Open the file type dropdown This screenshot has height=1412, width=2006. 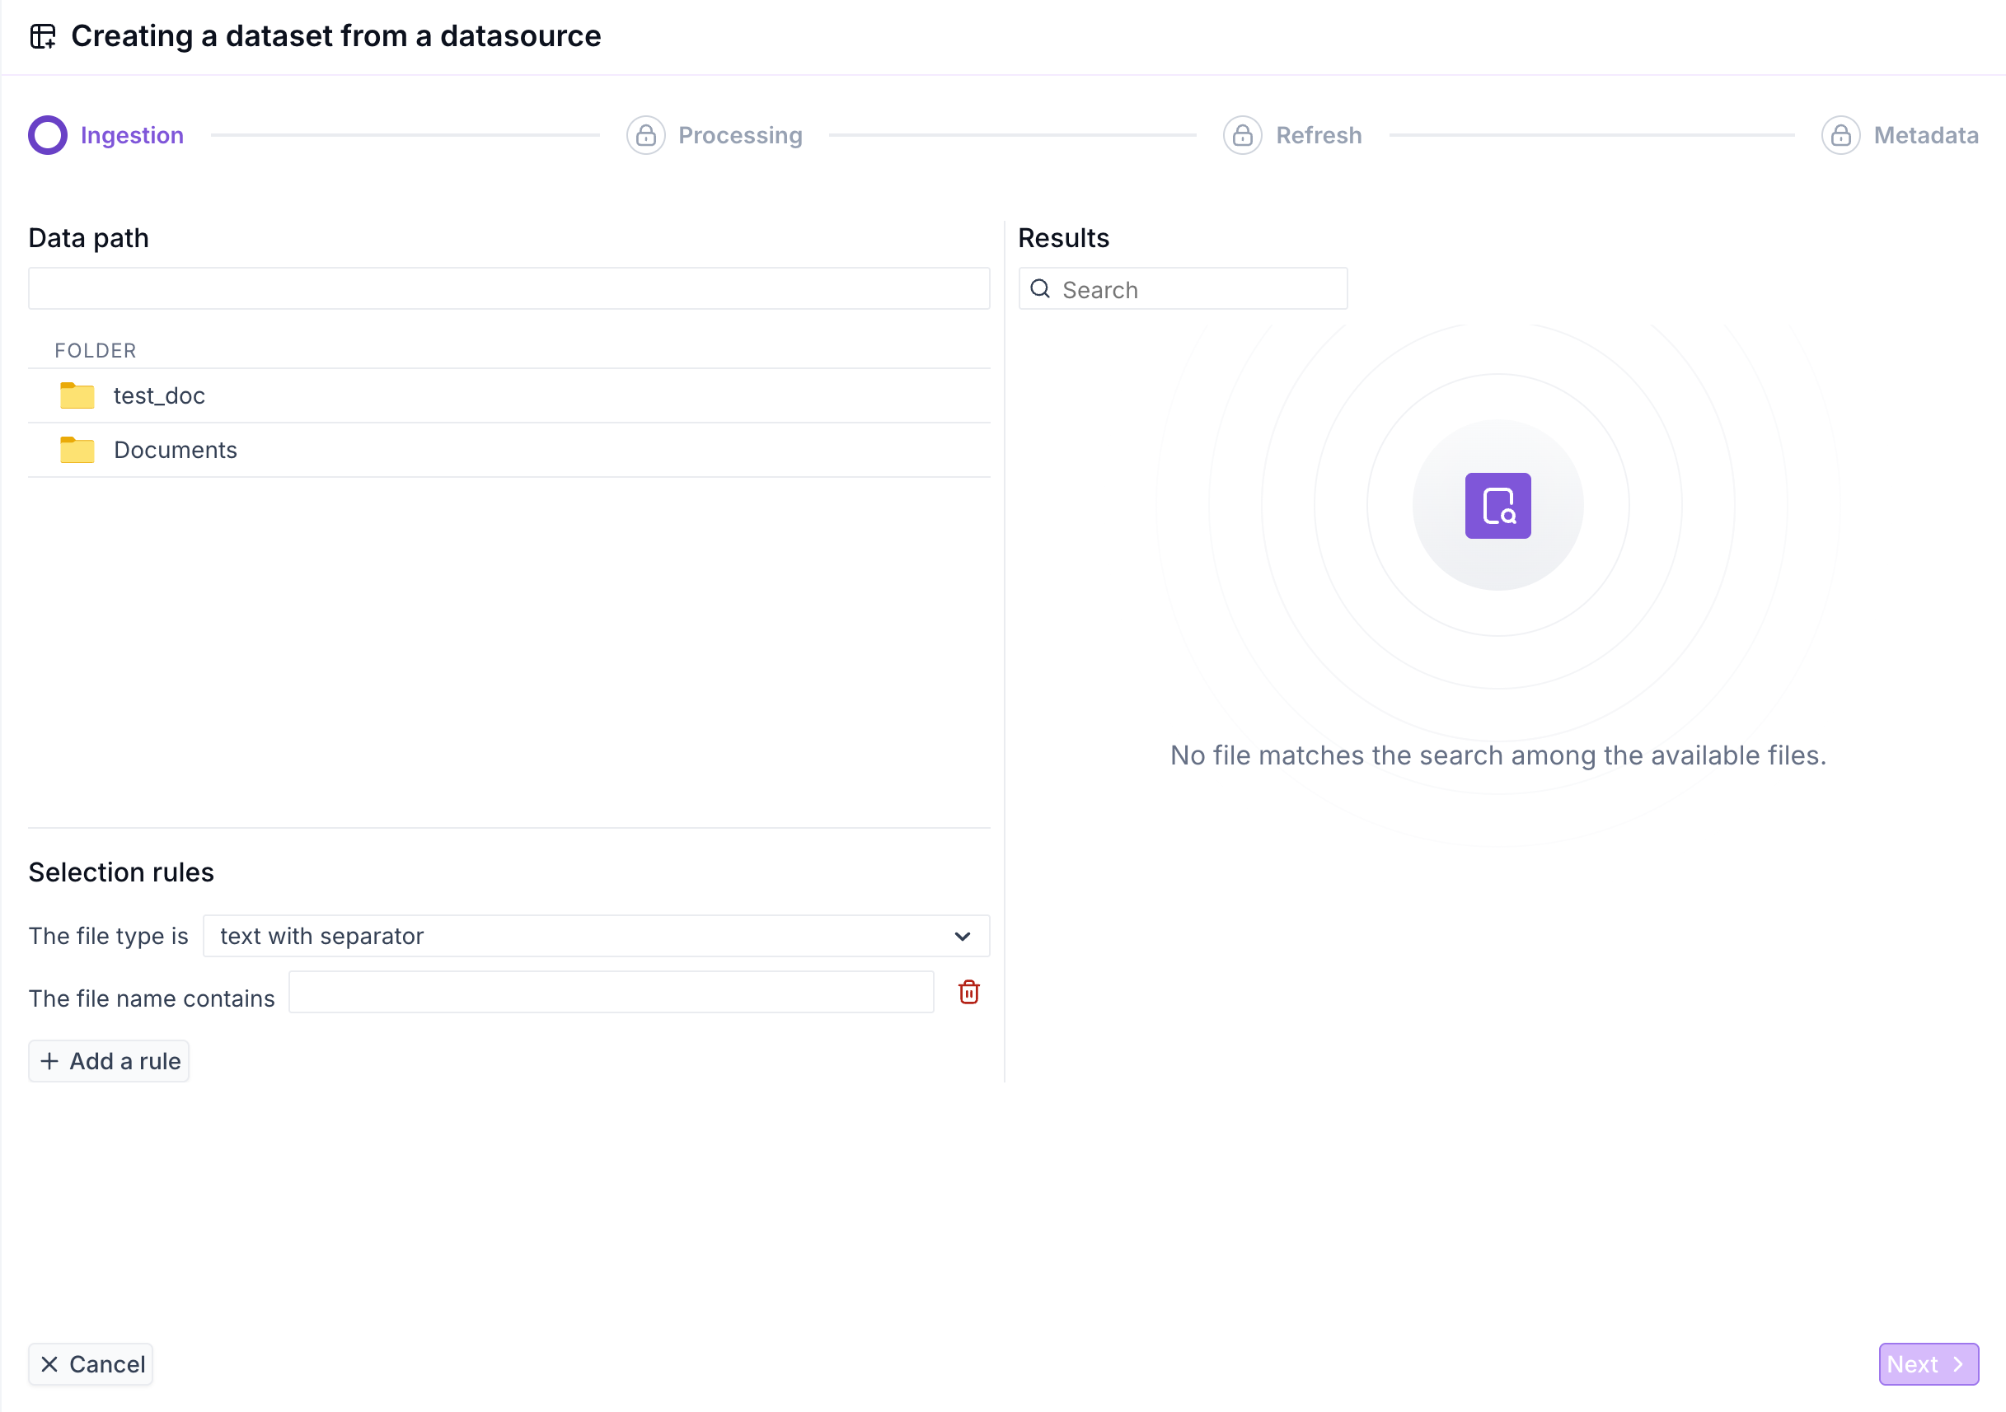pyautogui.click(x=596, y=936)
